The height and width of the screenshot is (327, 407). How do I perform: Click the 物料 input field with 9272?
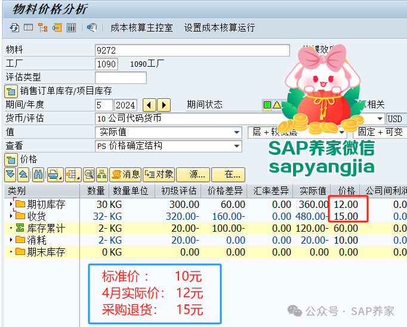tap(192, 50)
